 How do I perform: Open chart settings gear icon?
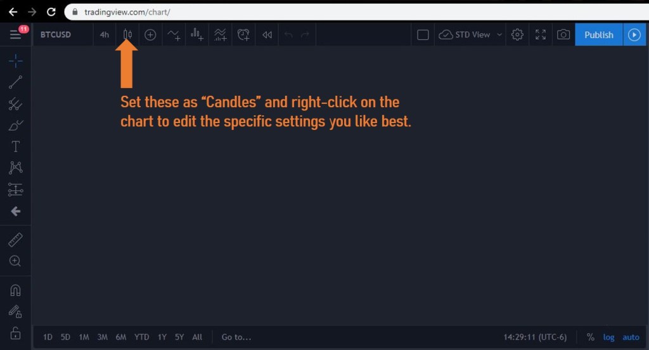[x=517, y=35]
